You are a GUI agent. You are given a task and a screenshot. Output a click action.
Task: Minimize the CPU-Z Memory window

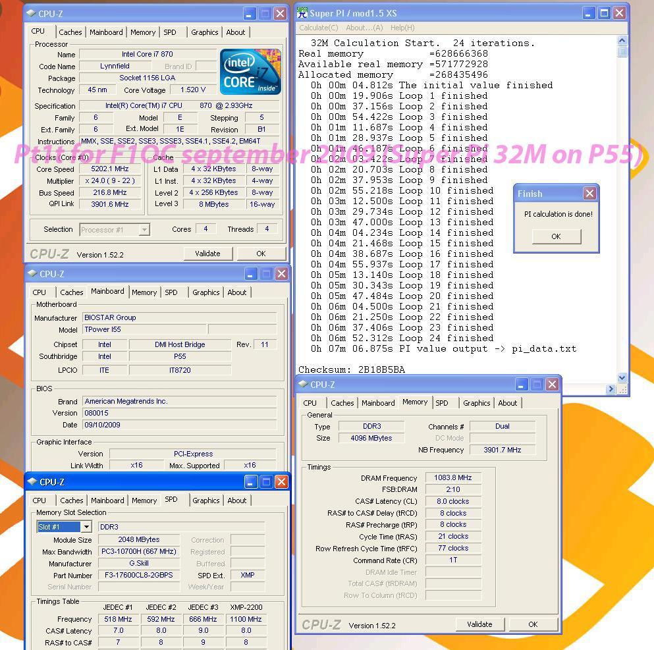(521, 385)
